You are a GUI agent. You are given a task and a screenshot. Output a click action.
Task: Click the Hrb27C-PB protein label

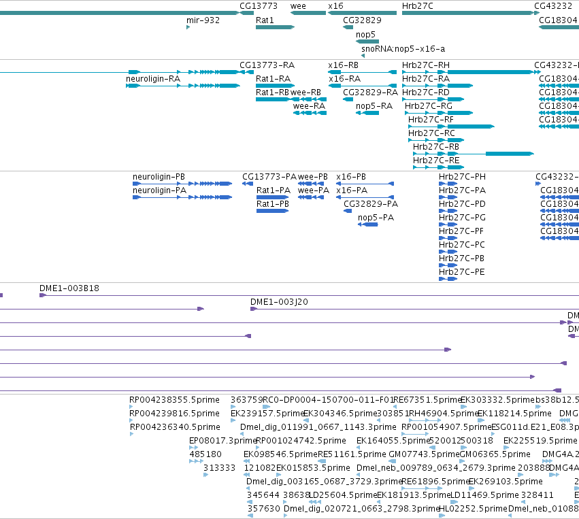[x=461, y=258]
